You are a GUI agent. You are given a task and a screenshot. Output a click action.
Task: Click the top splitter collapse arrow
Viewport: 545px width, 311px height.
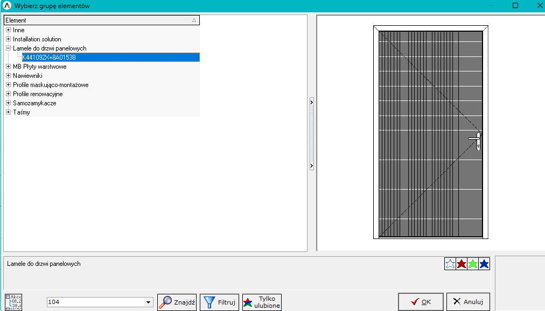[x=311, y=102]
